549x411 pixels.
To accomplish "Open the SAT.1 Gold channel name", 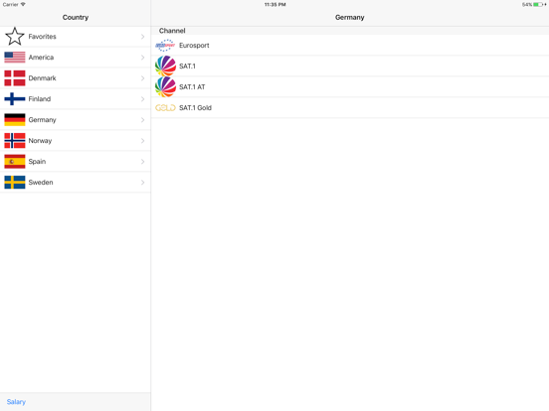I will click(x=195, y=107).
